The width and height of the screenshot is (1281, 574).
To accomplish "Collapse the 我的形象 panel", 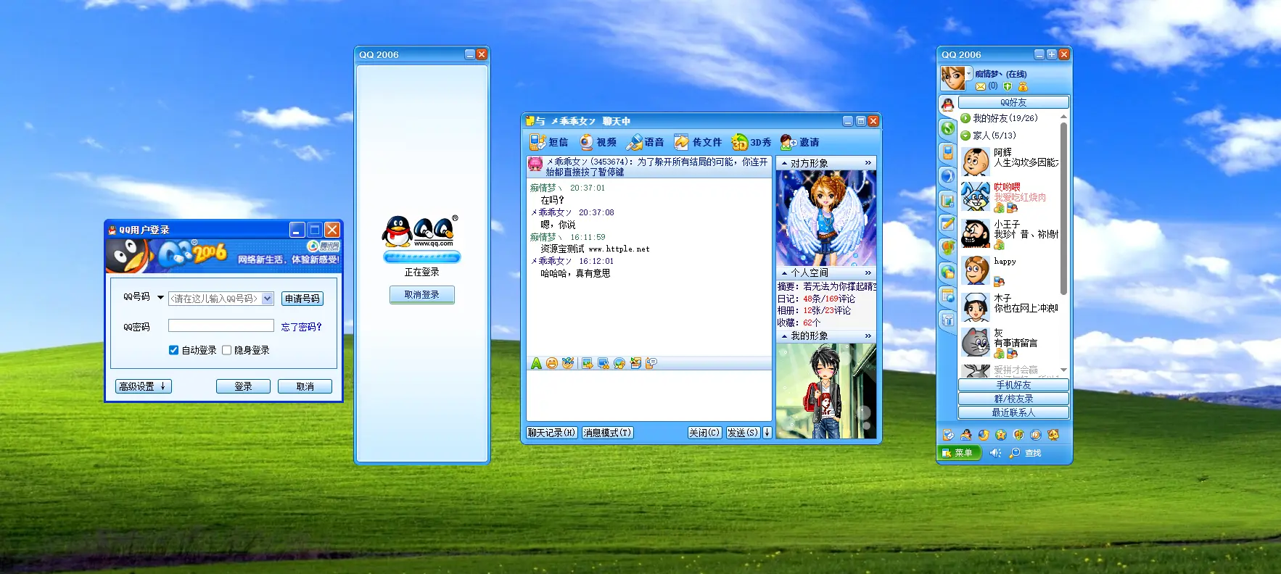I will coord(784,336).
